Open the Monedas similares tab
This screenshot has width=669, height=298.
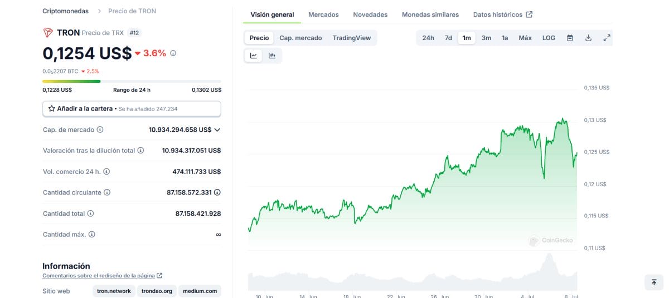pyautogui.click(x=430, y=14)
